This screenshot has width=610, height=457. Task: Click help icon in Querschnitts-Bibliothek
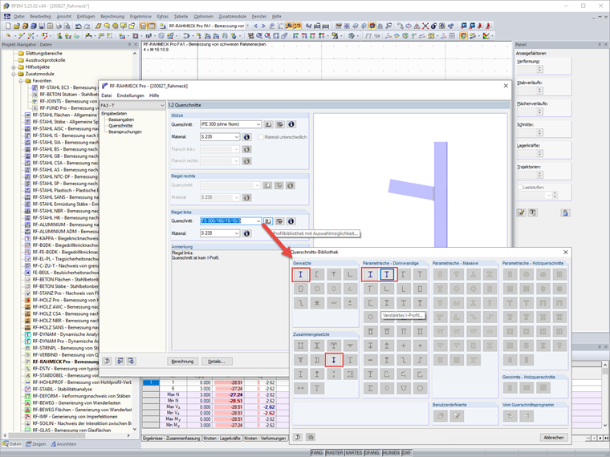tap(298, 437)
